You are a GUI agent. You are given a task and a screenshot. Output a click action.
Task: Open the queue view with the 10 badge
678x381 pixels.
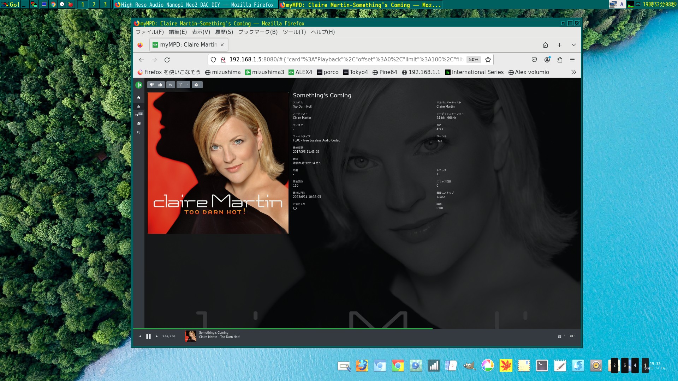point(138,114)
